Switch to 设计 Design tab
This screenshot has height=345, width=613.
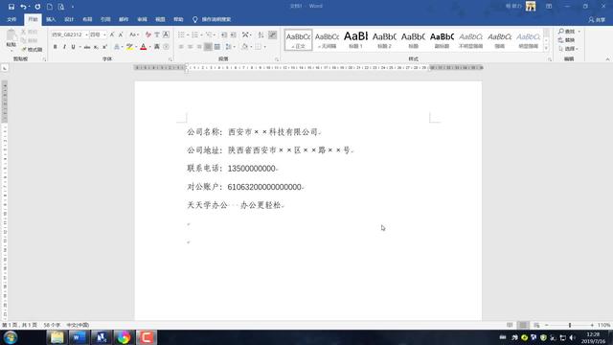(x=69, y=19)
